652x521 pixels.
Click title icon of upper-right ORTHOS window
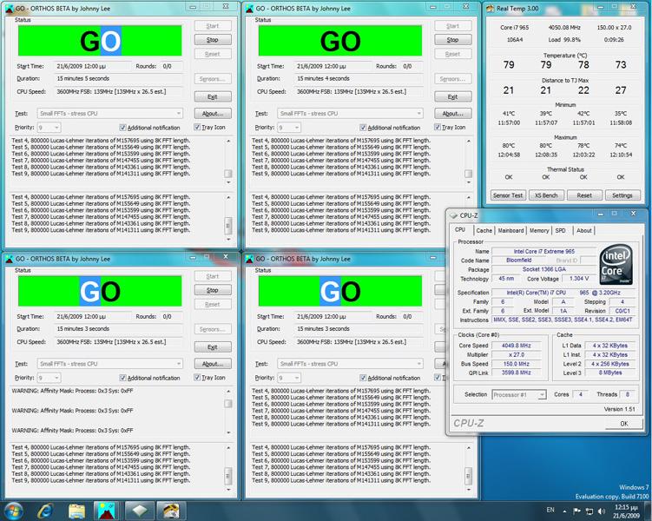pos(249,9)
